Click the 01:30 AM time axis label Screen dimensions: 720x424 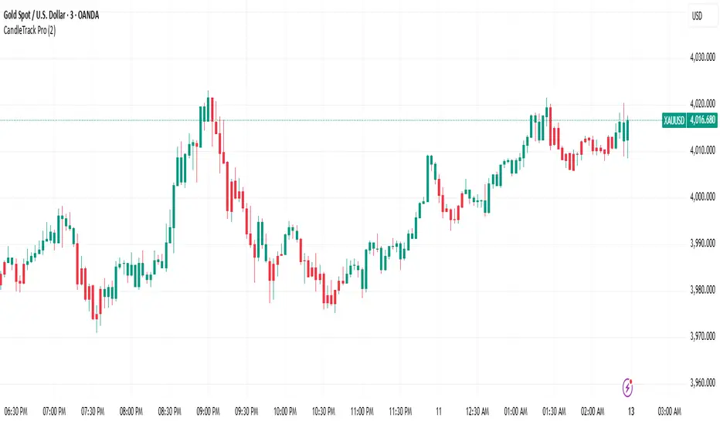554,411
